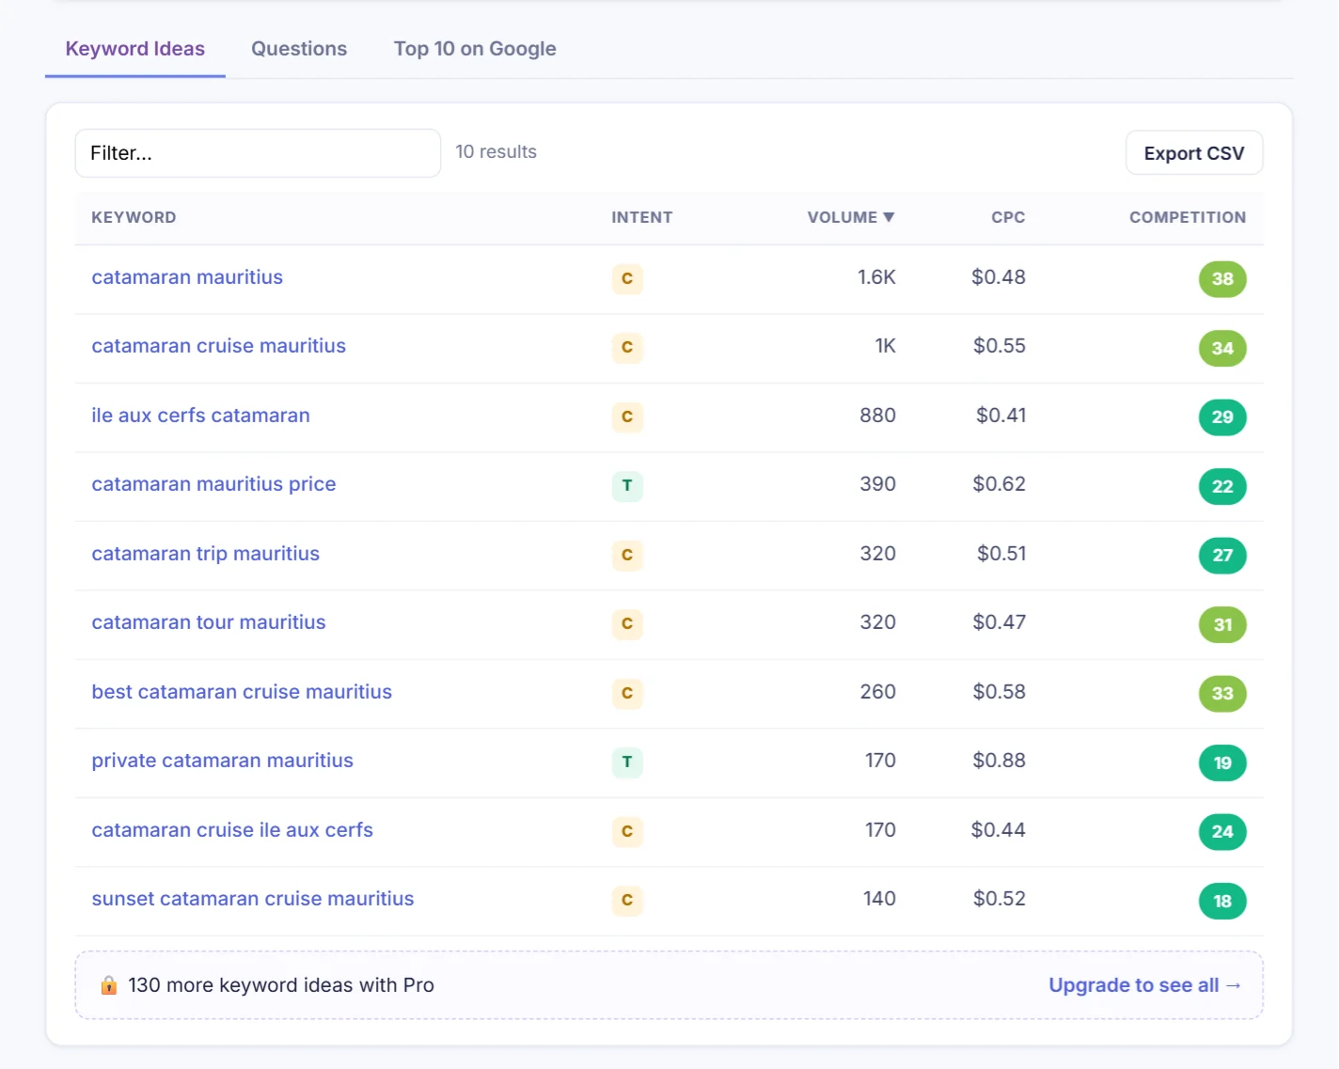Viewport: 1339px width, 1069px height.
Task: Click the lock icon beside Pro keyword ideas
Action: coord(109,985)
